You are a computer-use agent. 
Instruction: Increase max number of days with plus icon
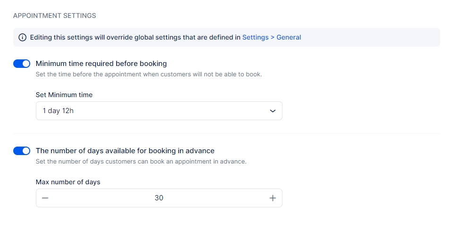pyautogui.click(x=273, y=198)
